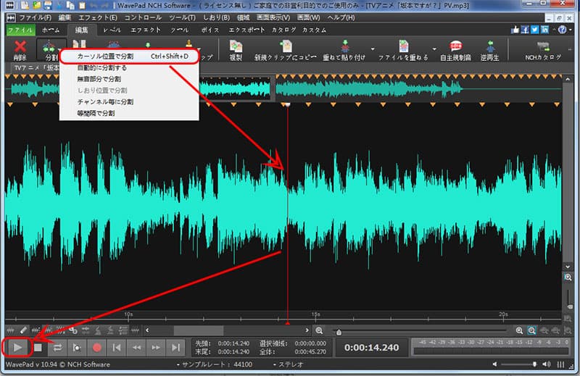580x376 pixels.
Task: Click the red Record button
Action: tap(96, 348)
